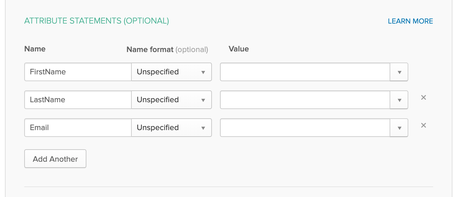Delete the Email attribute row
458x197 pixels.
[423, 125]
